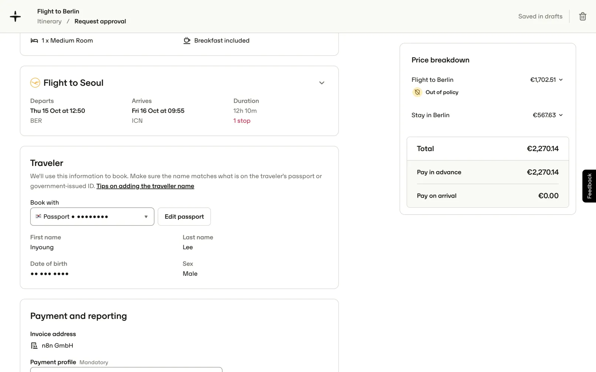Click Saved in drafts status text
Screen dimensions: 596x372
tap(540, 16)
